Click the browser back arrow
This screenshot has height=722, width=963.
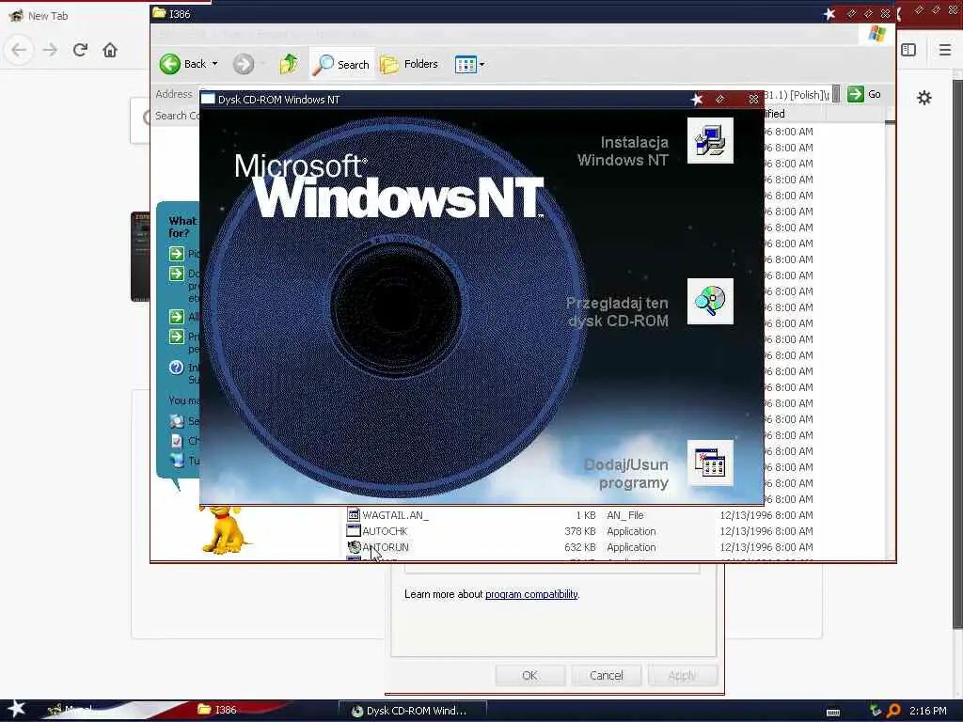[19, 50]
